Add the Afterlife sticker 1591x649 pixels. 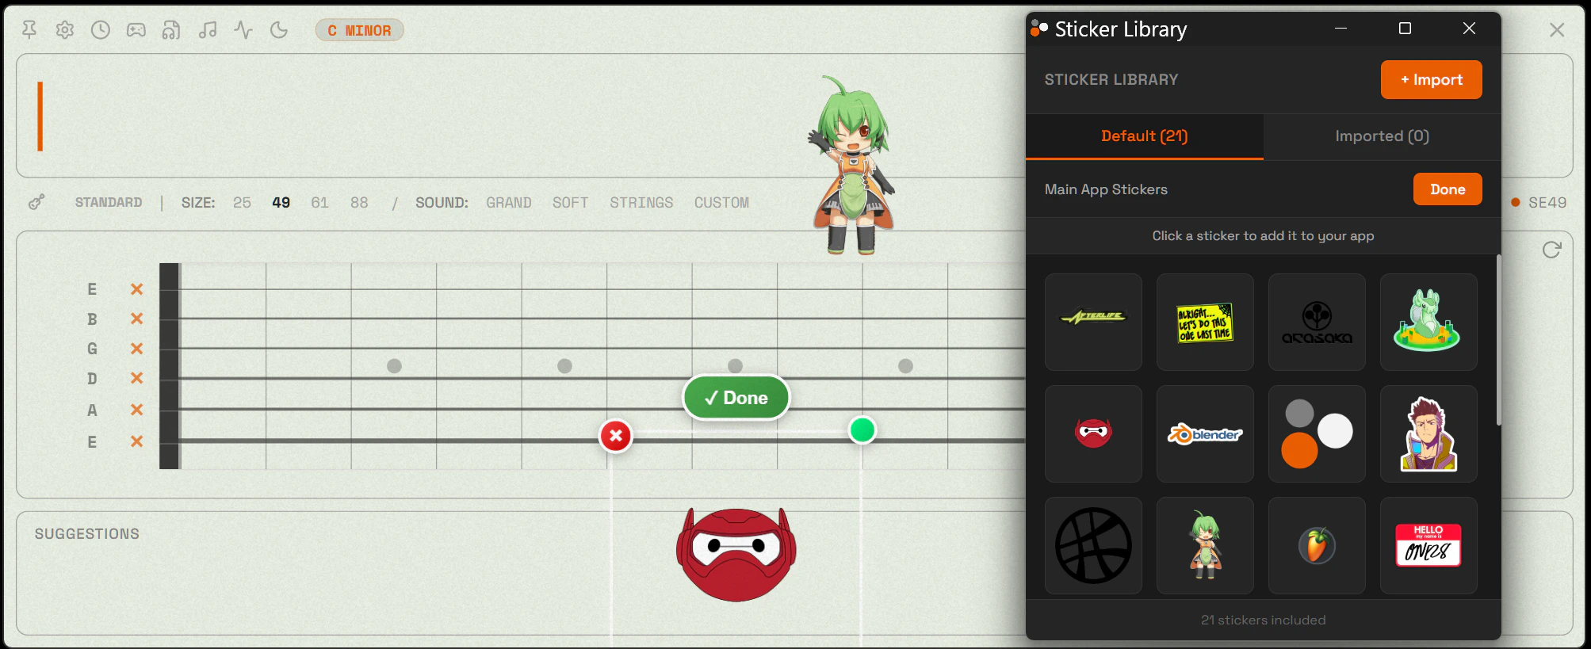coord(1093,322)
